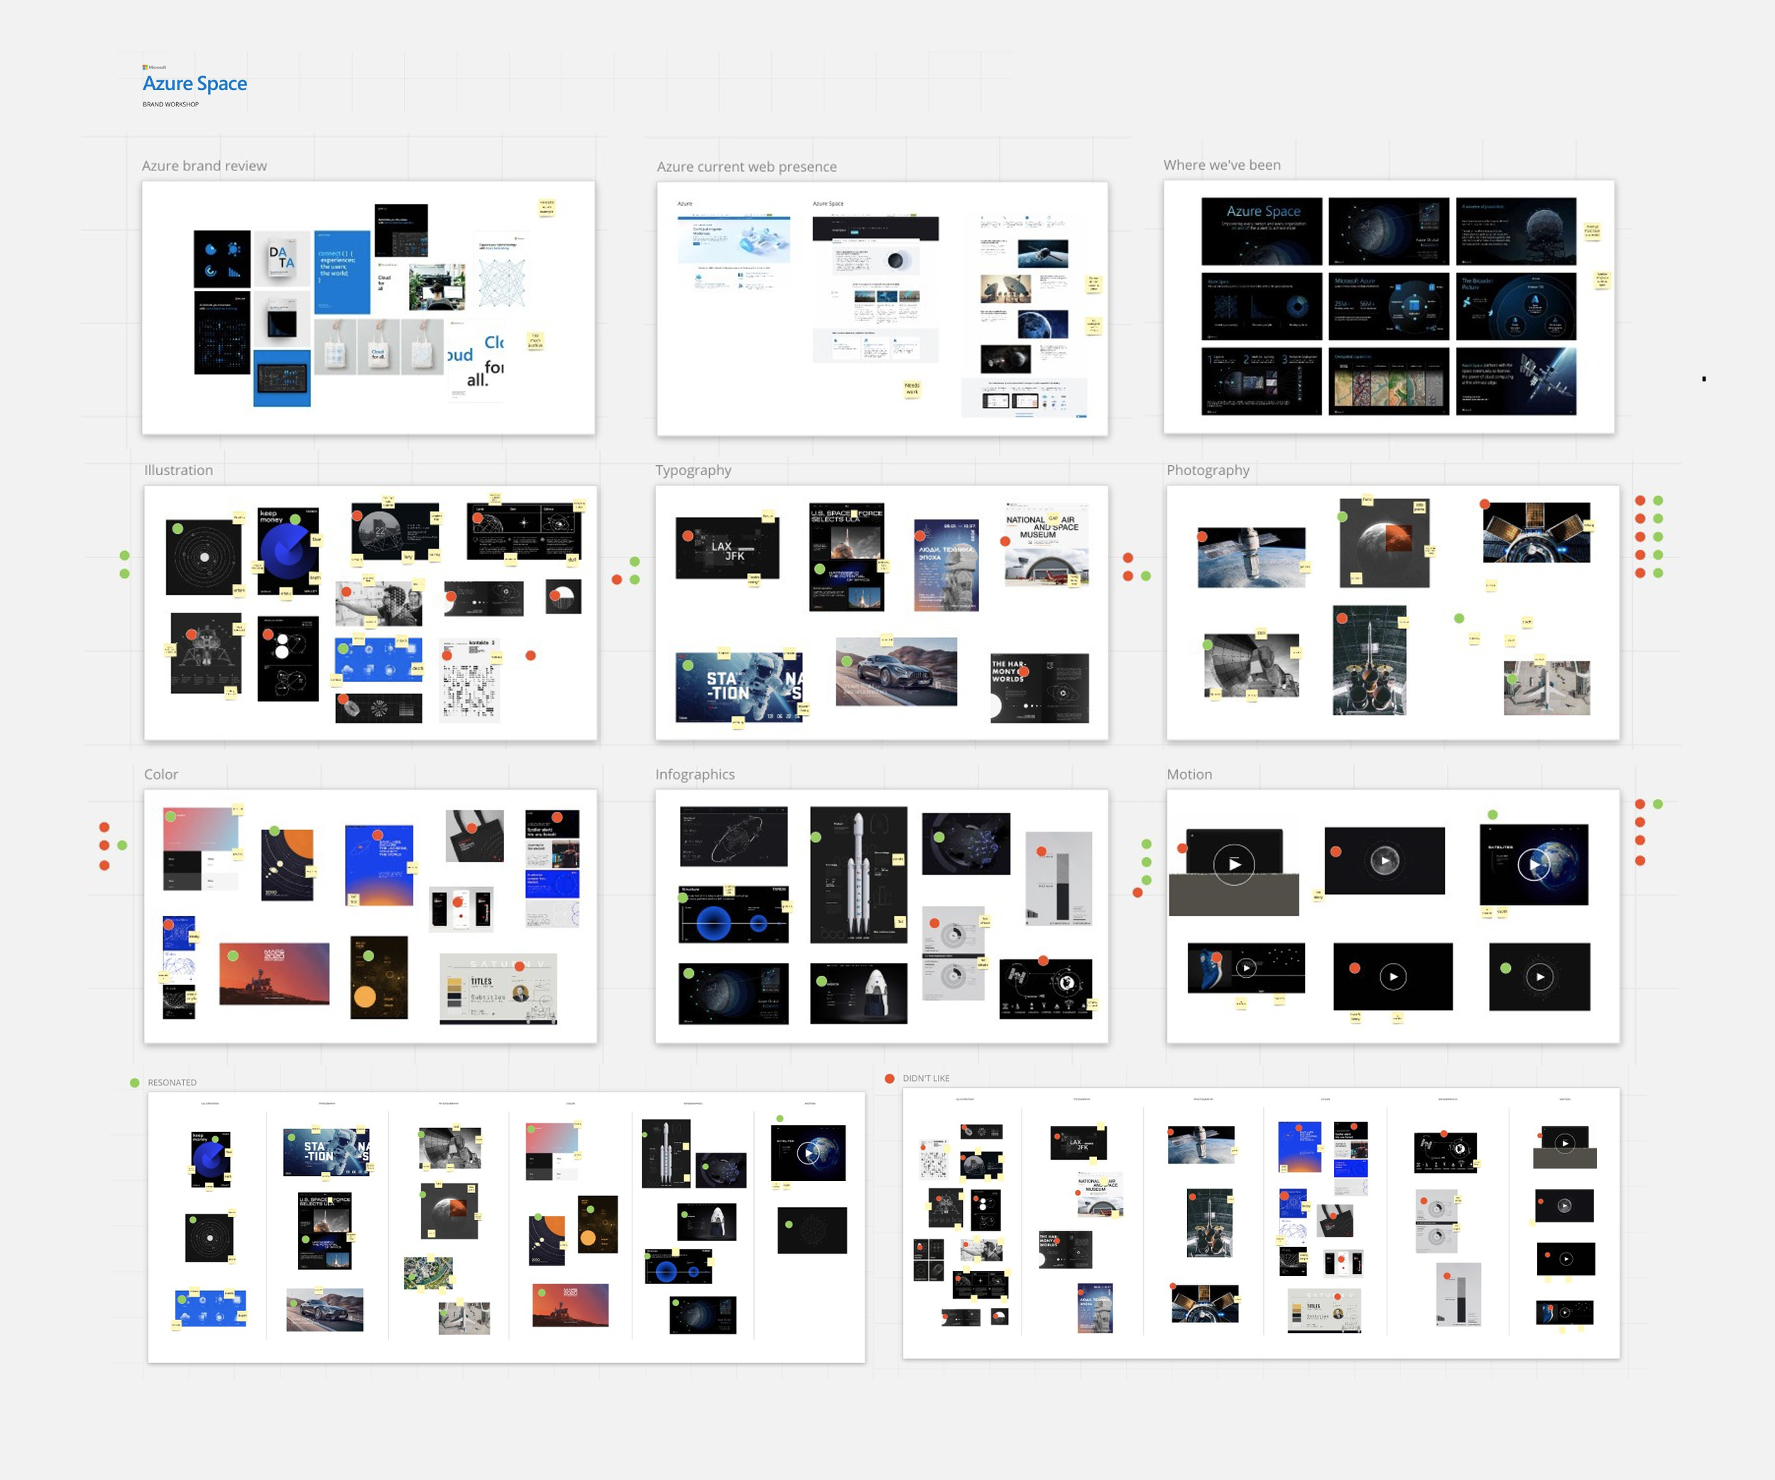Click the Color frame label
This screenshot has height=1480, width=1775.
click(x=161, y=774)
